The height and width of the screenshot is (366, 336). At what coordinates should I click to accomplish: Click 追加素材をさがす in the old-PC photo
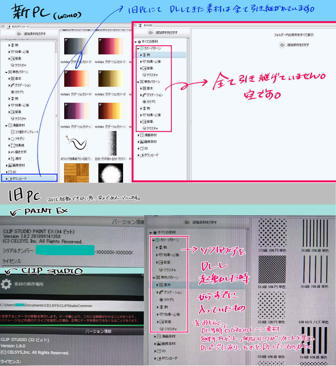(x=201, y=222)
